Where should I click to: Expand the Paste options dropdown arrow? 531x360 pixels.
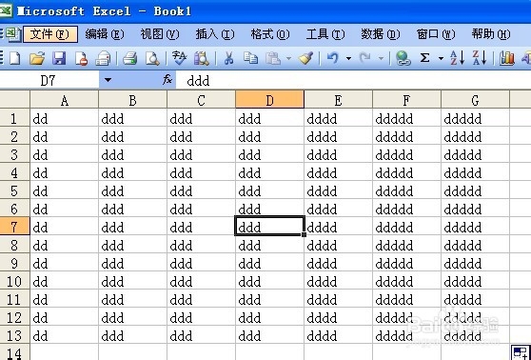pyautogui.click(x=288, y=59)
